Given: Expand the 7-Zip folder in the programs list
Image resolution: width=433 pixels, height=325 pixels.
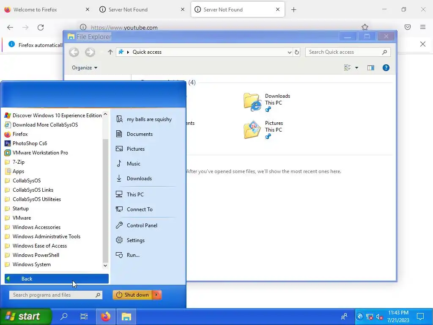Looking at the screenshot, I should (x=15, y=162).
